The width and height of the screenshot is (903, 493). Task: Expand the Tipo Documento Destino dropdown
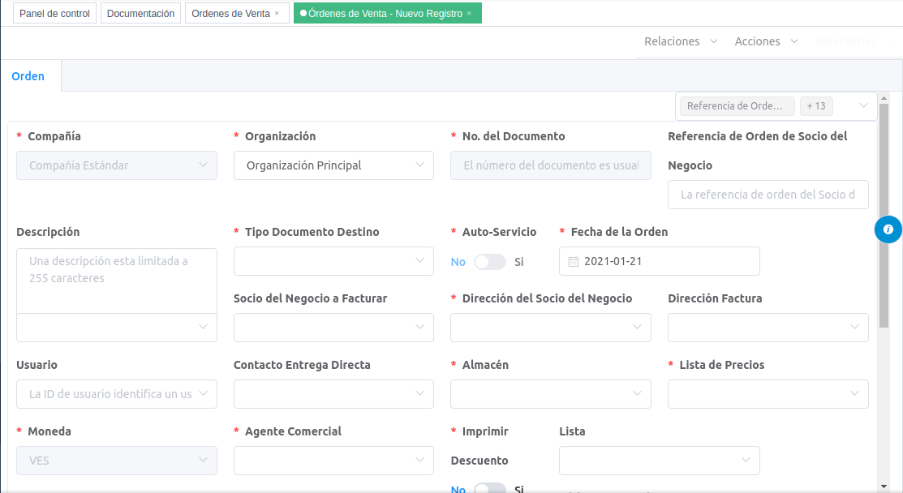333,261
